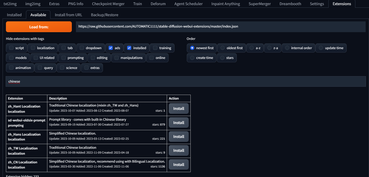Screen dimensions: 369x177
Task: Install zh_Hant Localization extension
Action: tap(179, 109)
